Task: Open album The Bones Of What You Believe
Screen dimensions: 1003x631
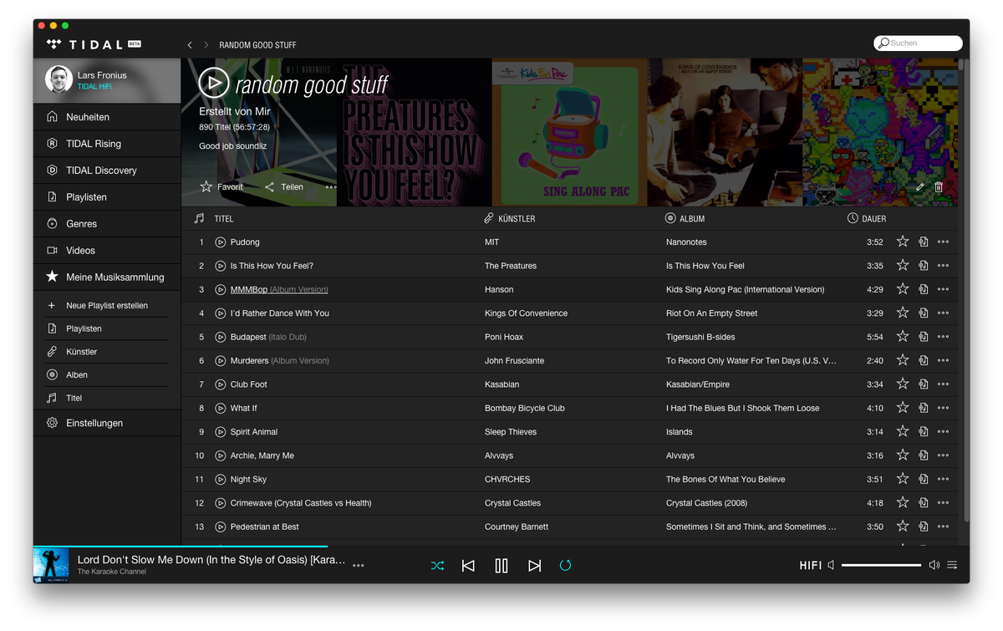Action: pos(726,480)
